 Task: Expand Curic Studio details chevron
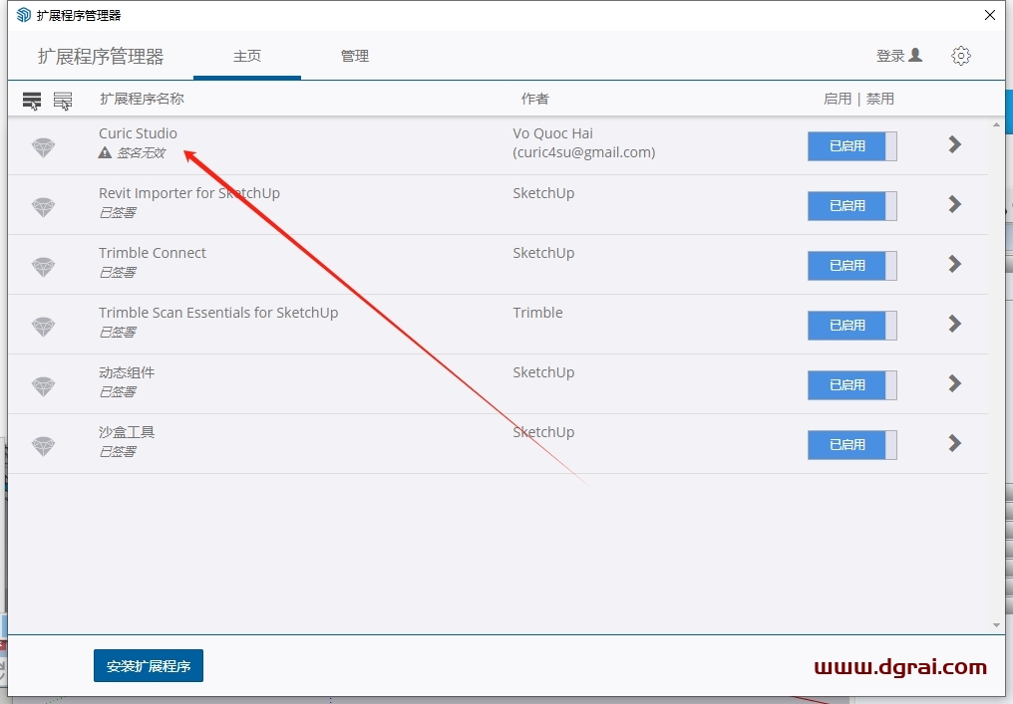955,144
